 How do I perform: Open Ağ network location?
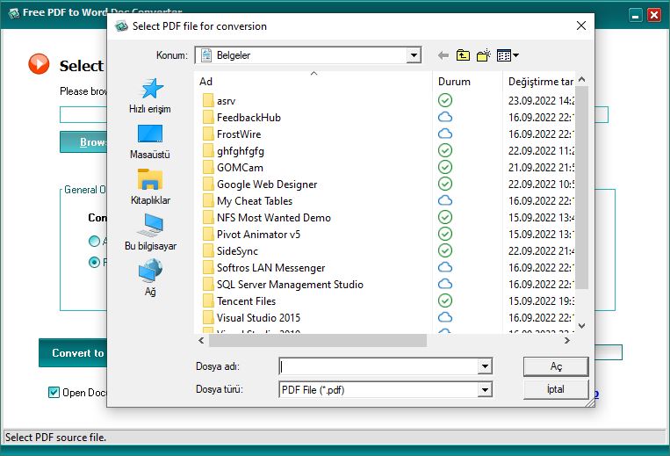tap(150, 278)
